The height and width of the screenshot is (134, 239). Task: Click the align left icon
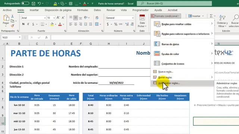pyautogui.click(x=71, y=24)
